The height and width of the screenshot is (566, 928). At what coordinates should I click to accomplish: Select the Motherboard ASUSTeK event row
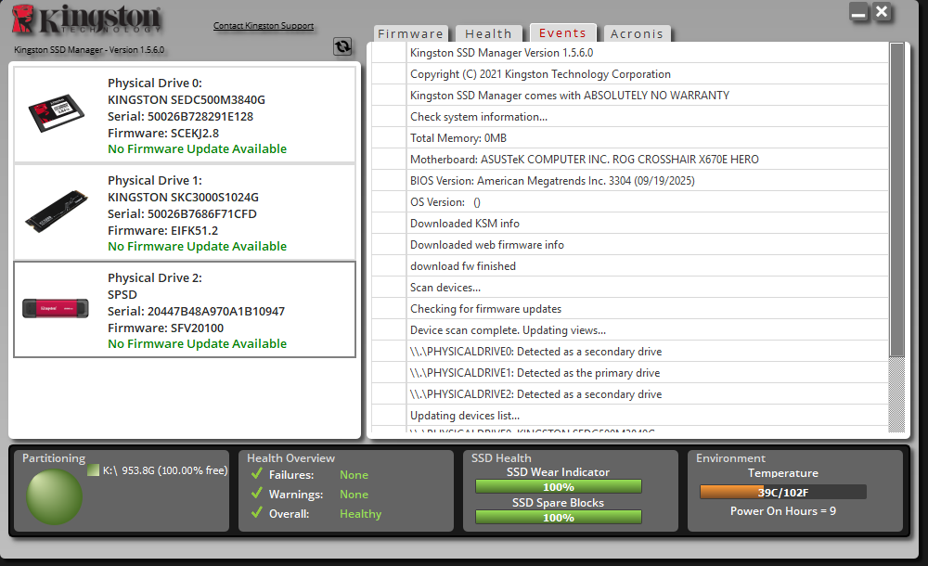(630, 160)
